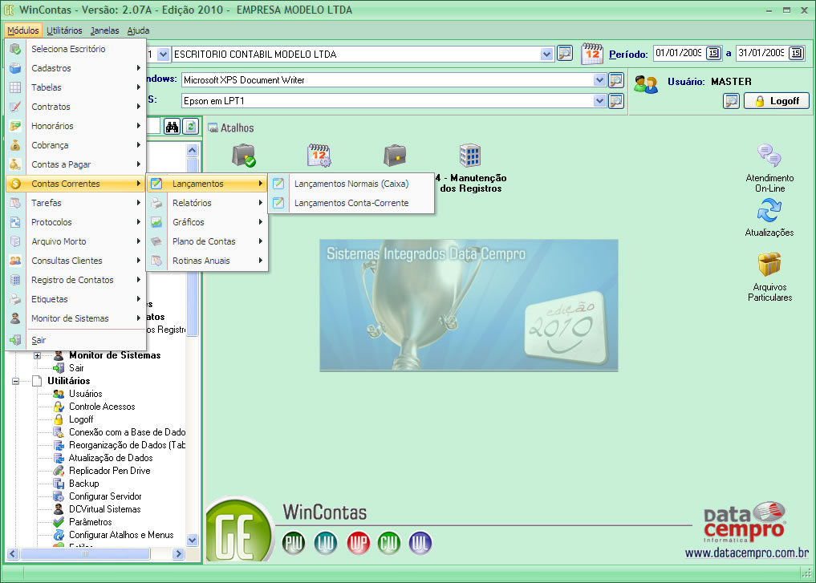Click the Sistemas Integrados Data Cempro banner
816x583 pixels.
point(469,306)
